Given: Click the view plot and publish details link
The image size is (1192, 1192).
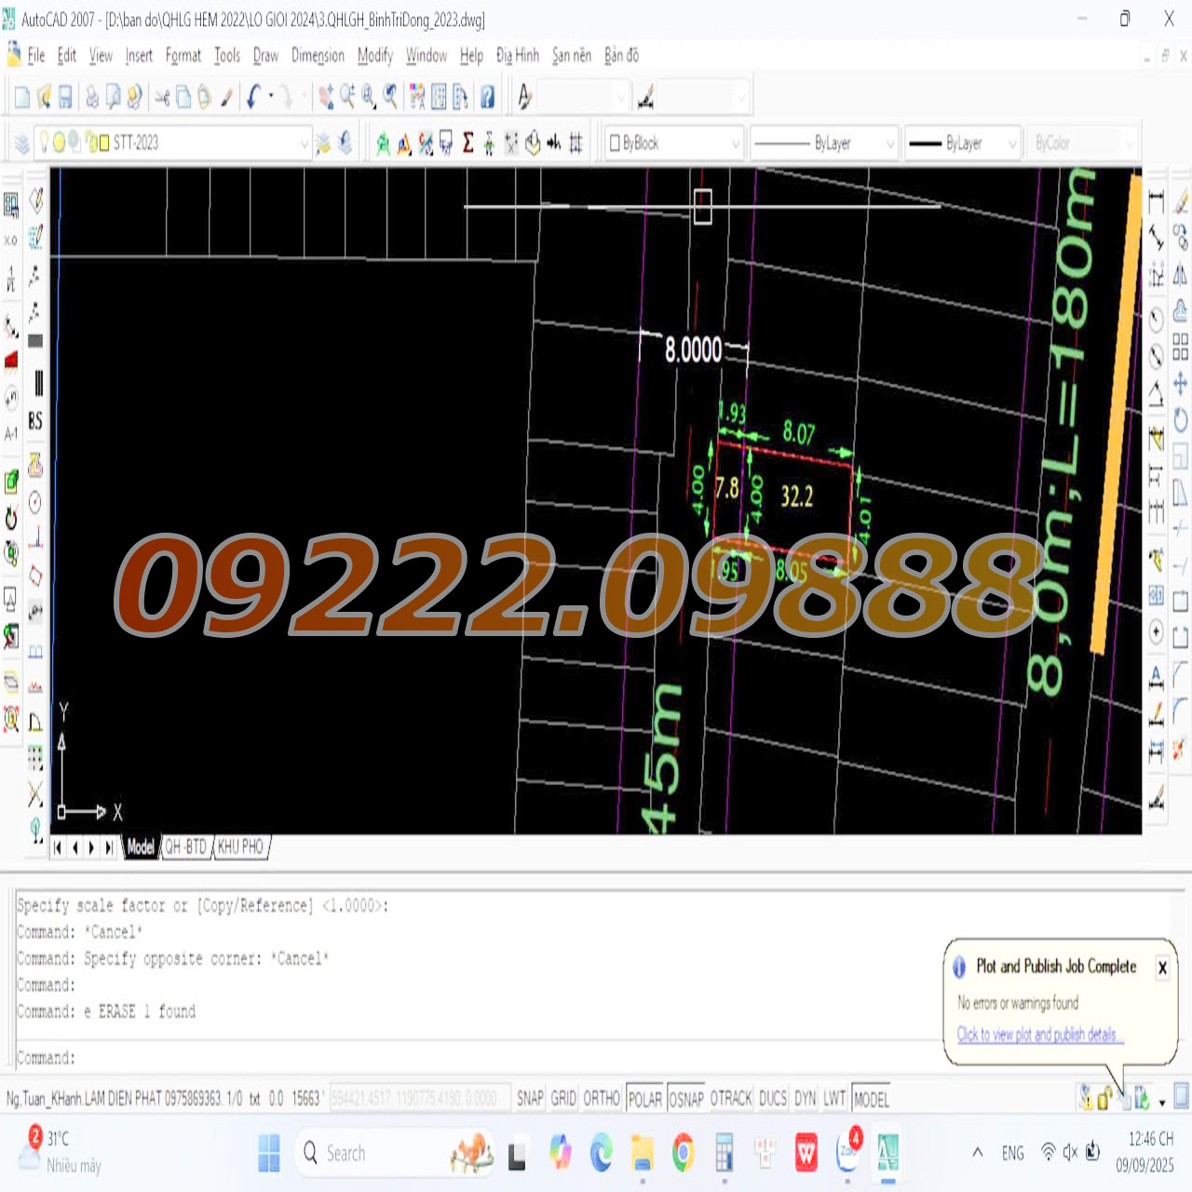Looking at the screenshot, I should (x=1040, y=1035).
